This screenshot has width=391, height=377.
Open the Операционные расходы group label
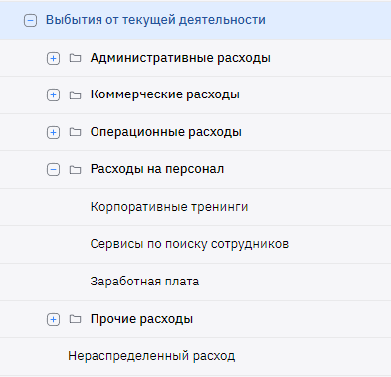(x=166, y=132)
